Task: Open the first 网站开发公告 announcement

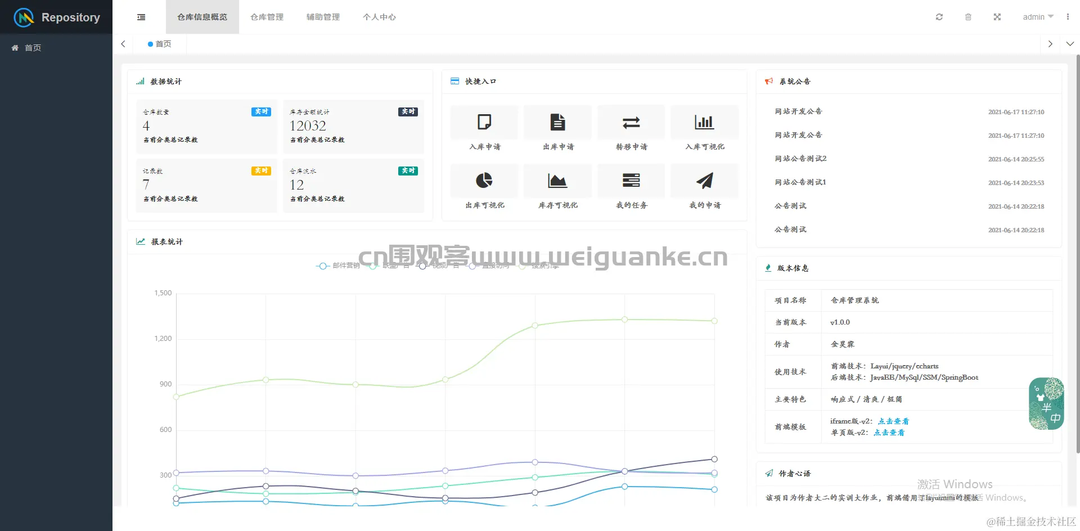Action: point(799,111)
